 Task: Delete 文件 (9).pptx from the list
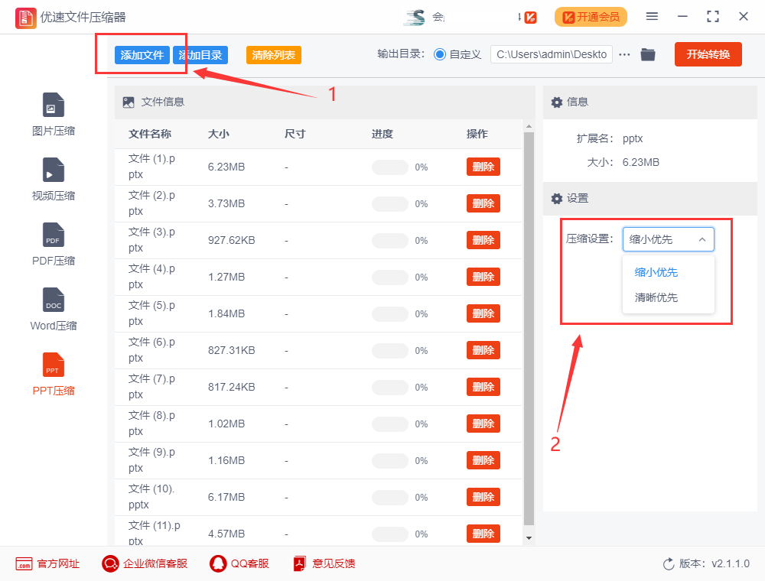click(483, 460)
